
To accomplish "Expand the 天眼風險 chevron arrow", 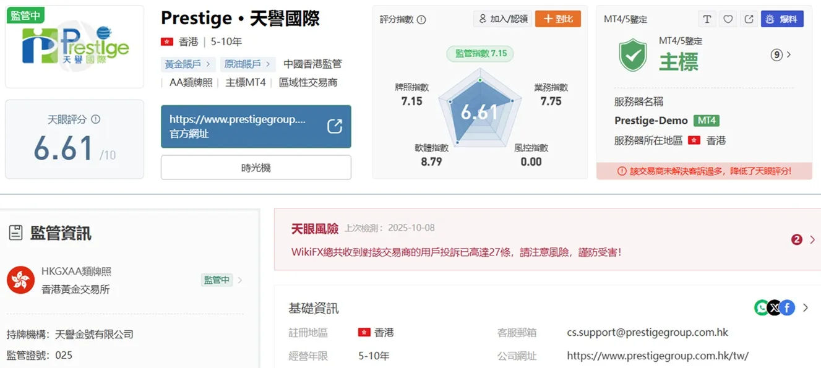I will (x=812, y=239).
